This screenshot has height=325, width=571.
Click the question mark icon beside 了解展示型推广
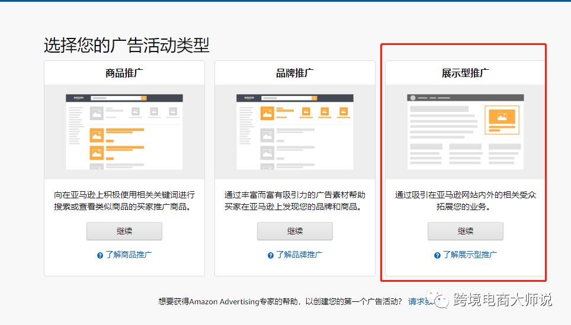pyautogui.click(x=437, y=256)
